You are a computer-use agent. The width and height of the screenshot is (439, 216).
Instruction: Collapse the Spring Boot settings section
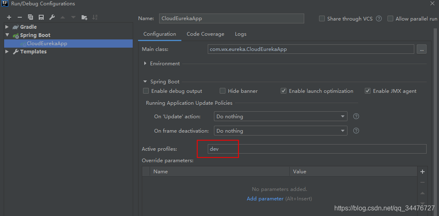click(x=145, y=82)
